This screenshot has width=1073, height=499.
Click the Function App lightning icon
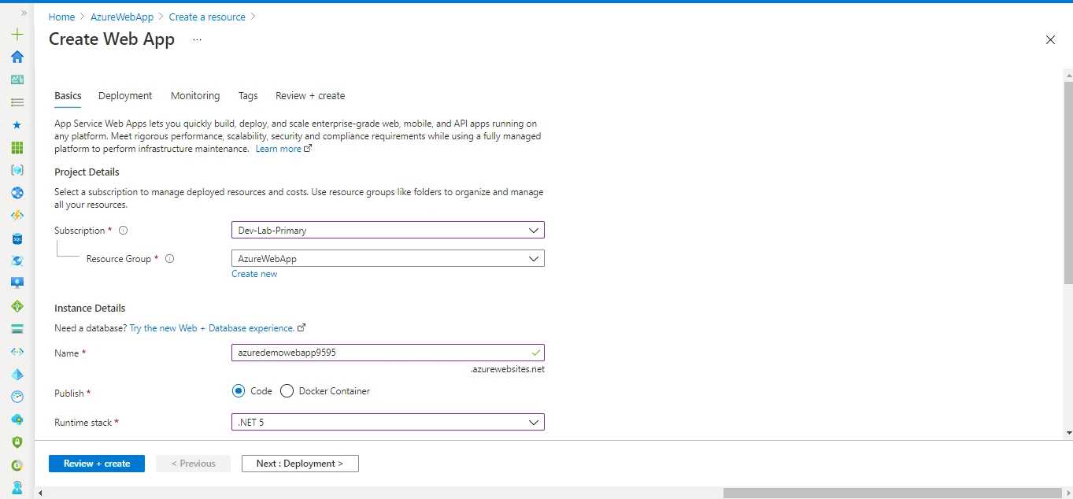point(17,215)
